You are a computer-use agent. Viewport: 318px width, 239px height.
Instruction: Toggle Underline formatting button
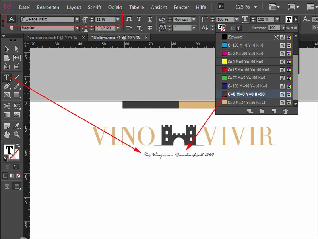(x=150, y=19)
